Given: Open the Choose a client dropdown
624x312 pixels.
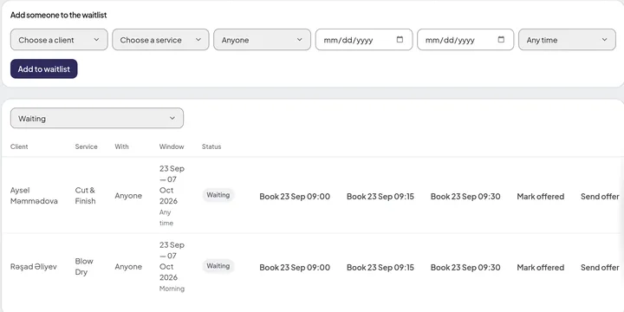Looking at the screenshot, I should coord(59,40).
